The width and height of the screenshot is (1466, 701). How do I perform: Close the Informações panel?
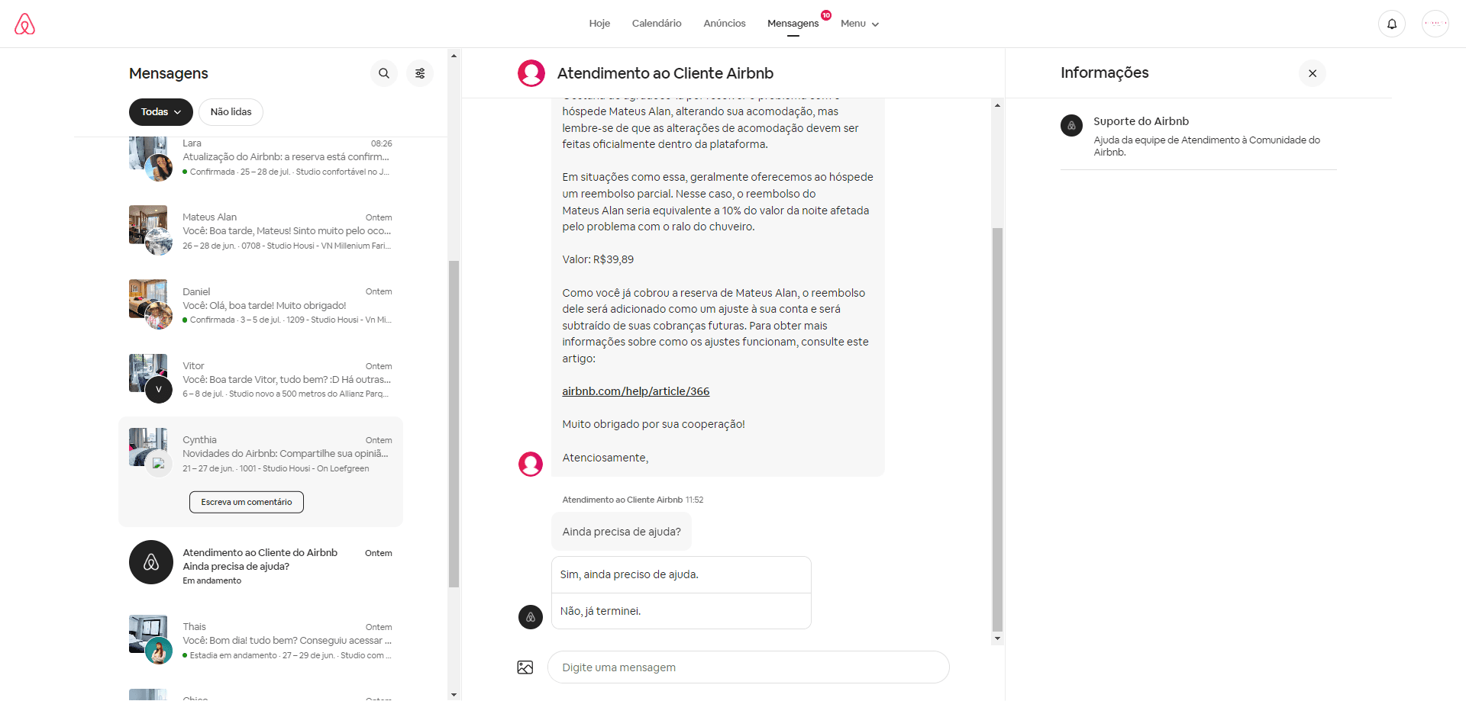[1313, 73]
